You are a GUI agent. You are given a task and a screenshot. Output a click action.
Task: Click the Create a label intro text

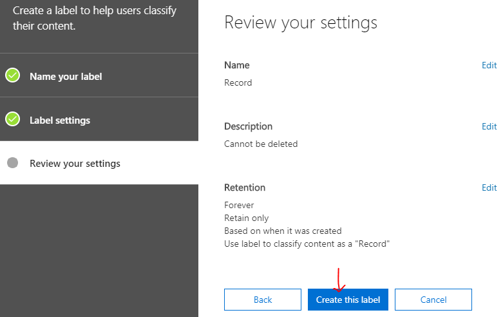pos(95,18)
